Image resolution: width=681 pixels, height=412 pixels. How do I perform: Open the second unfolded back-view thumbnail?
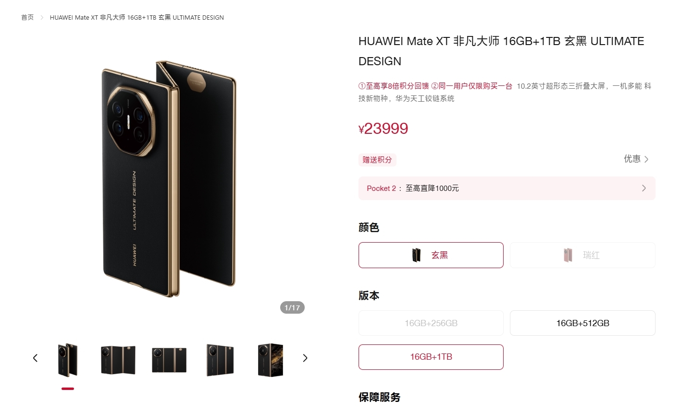118,360
